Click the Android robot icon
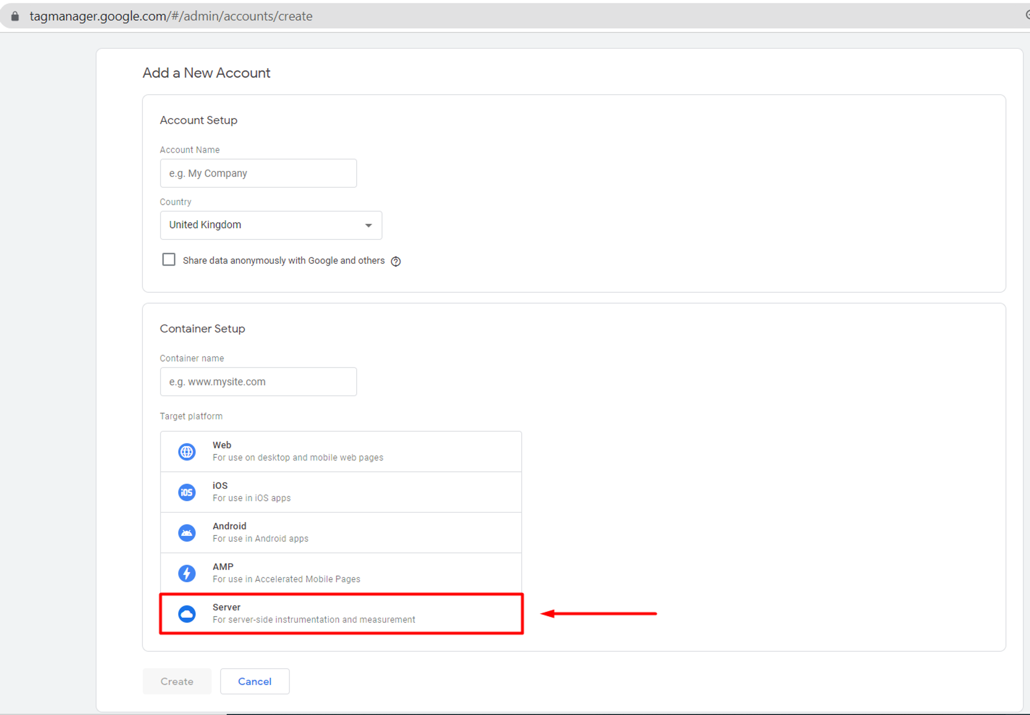 [187, 533]
